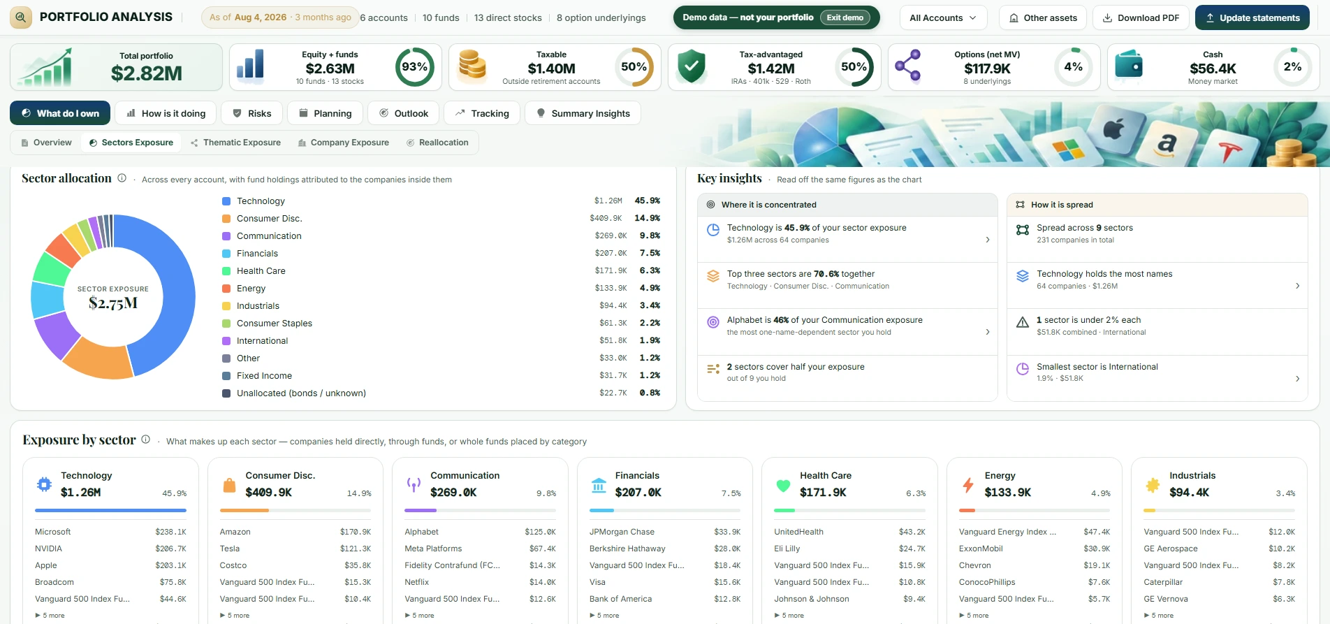1330x624 pixels.
Task: Click the Communication antenna icon
Action: tap(414, 484)
